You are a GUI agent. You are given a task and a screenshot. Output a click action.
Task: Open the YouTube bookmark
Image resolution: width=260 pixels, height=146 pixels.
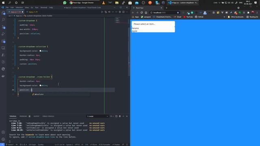click(x=188, y=17)
